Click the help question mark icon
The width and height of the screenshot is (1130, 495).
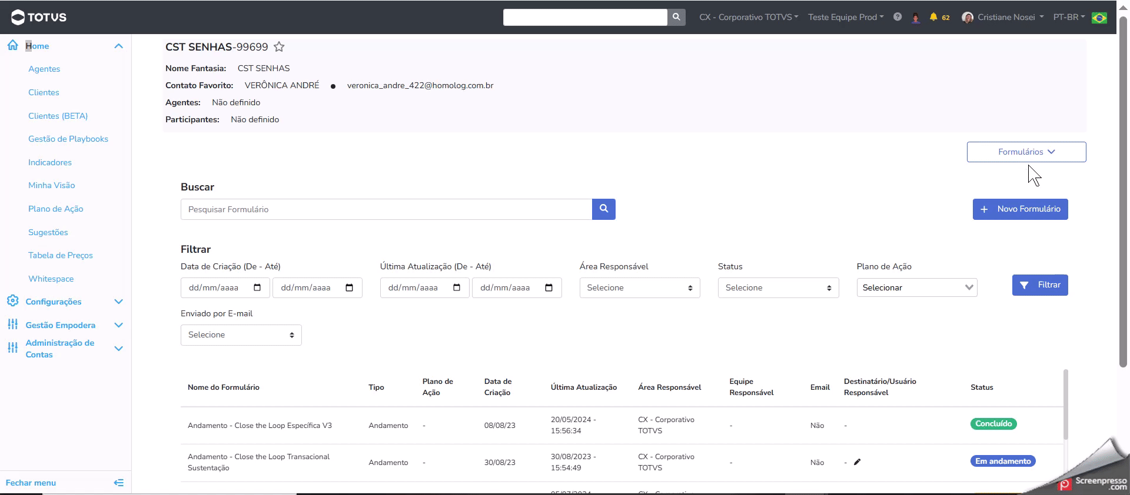tap(898, 17)
